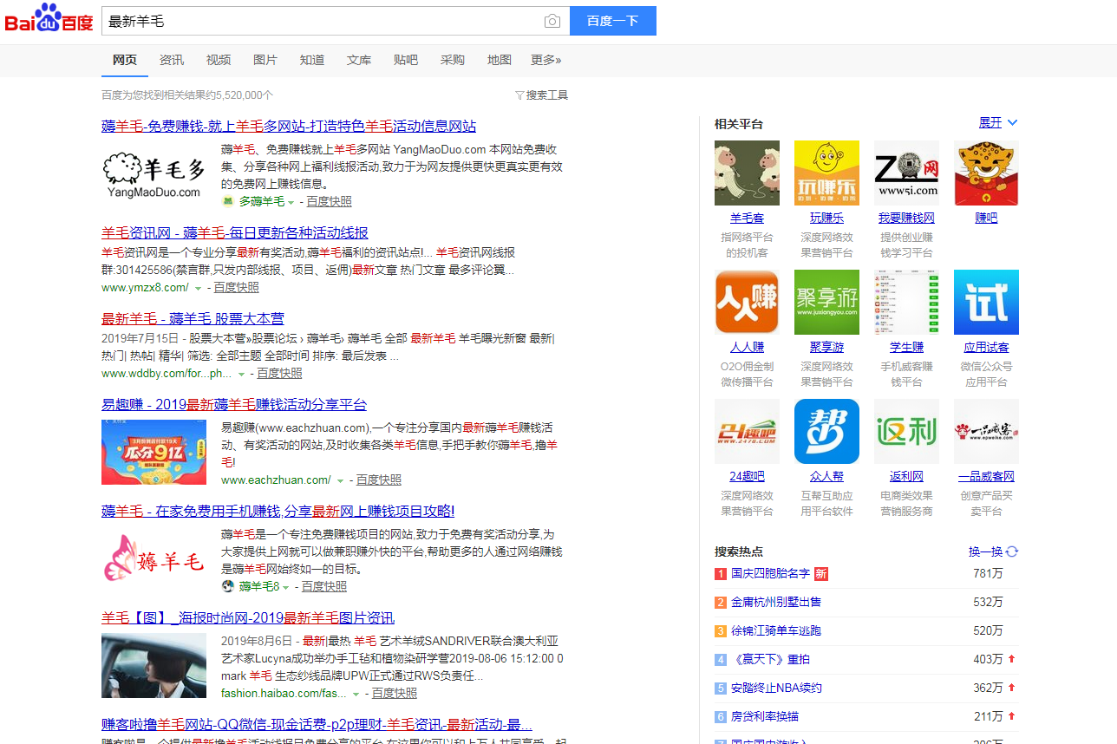Open camera image search icon
This screenshot has height=744, width=1117.
552,21
